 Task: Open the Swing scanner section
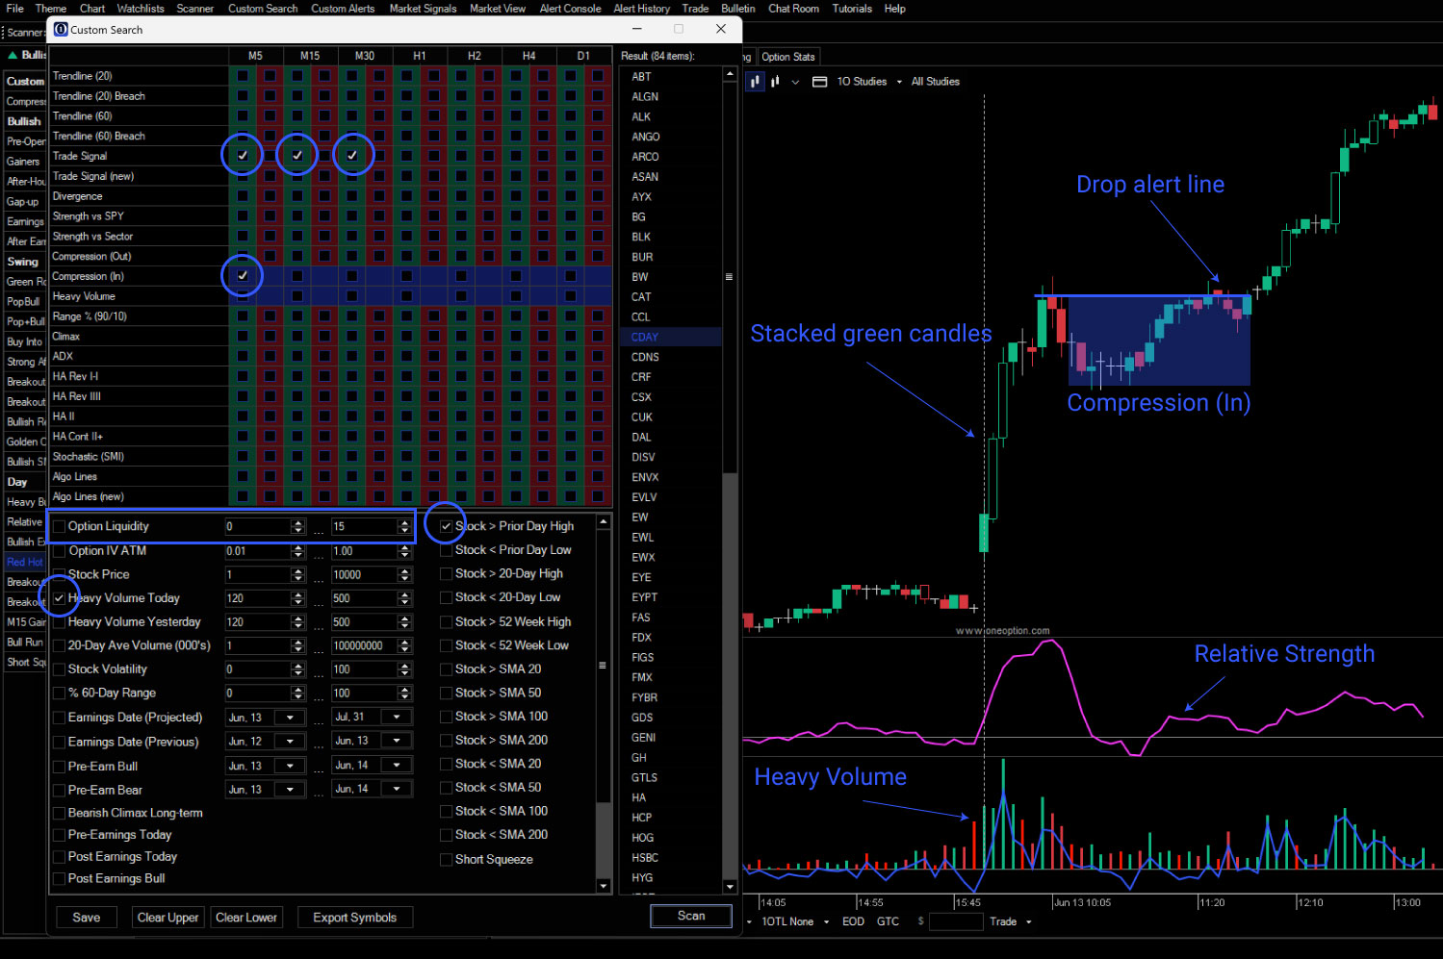(x=23, y=261)
